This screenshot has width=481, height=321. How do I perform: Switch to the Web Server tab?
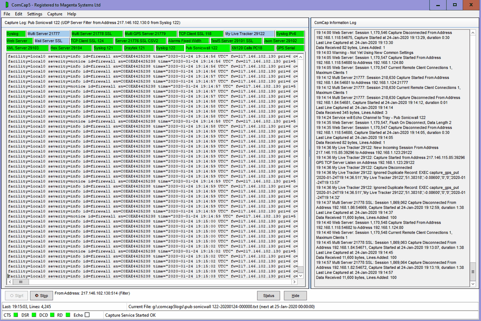click(17, 40)
